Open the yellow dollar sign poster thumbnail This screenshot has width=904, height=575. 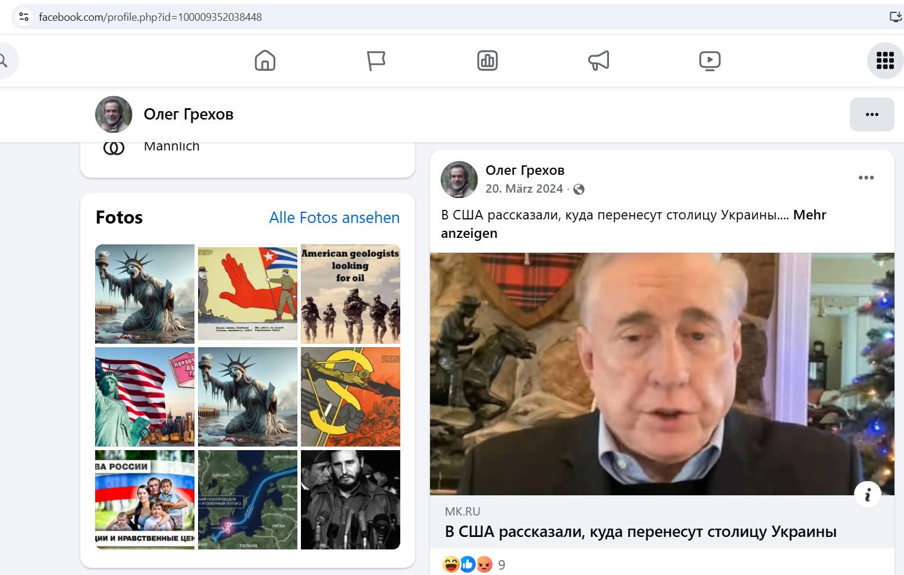point(350,397)
